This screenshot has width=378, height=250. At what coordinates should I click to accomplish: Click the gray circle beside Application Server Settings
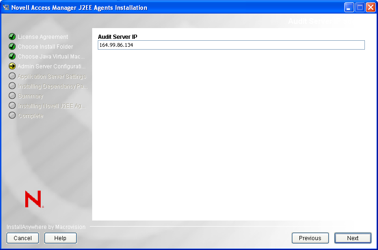pos(12,76)
